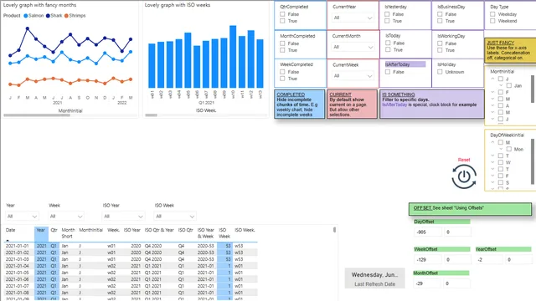Check WeekCompleted True checkbox

pos(282,79)
